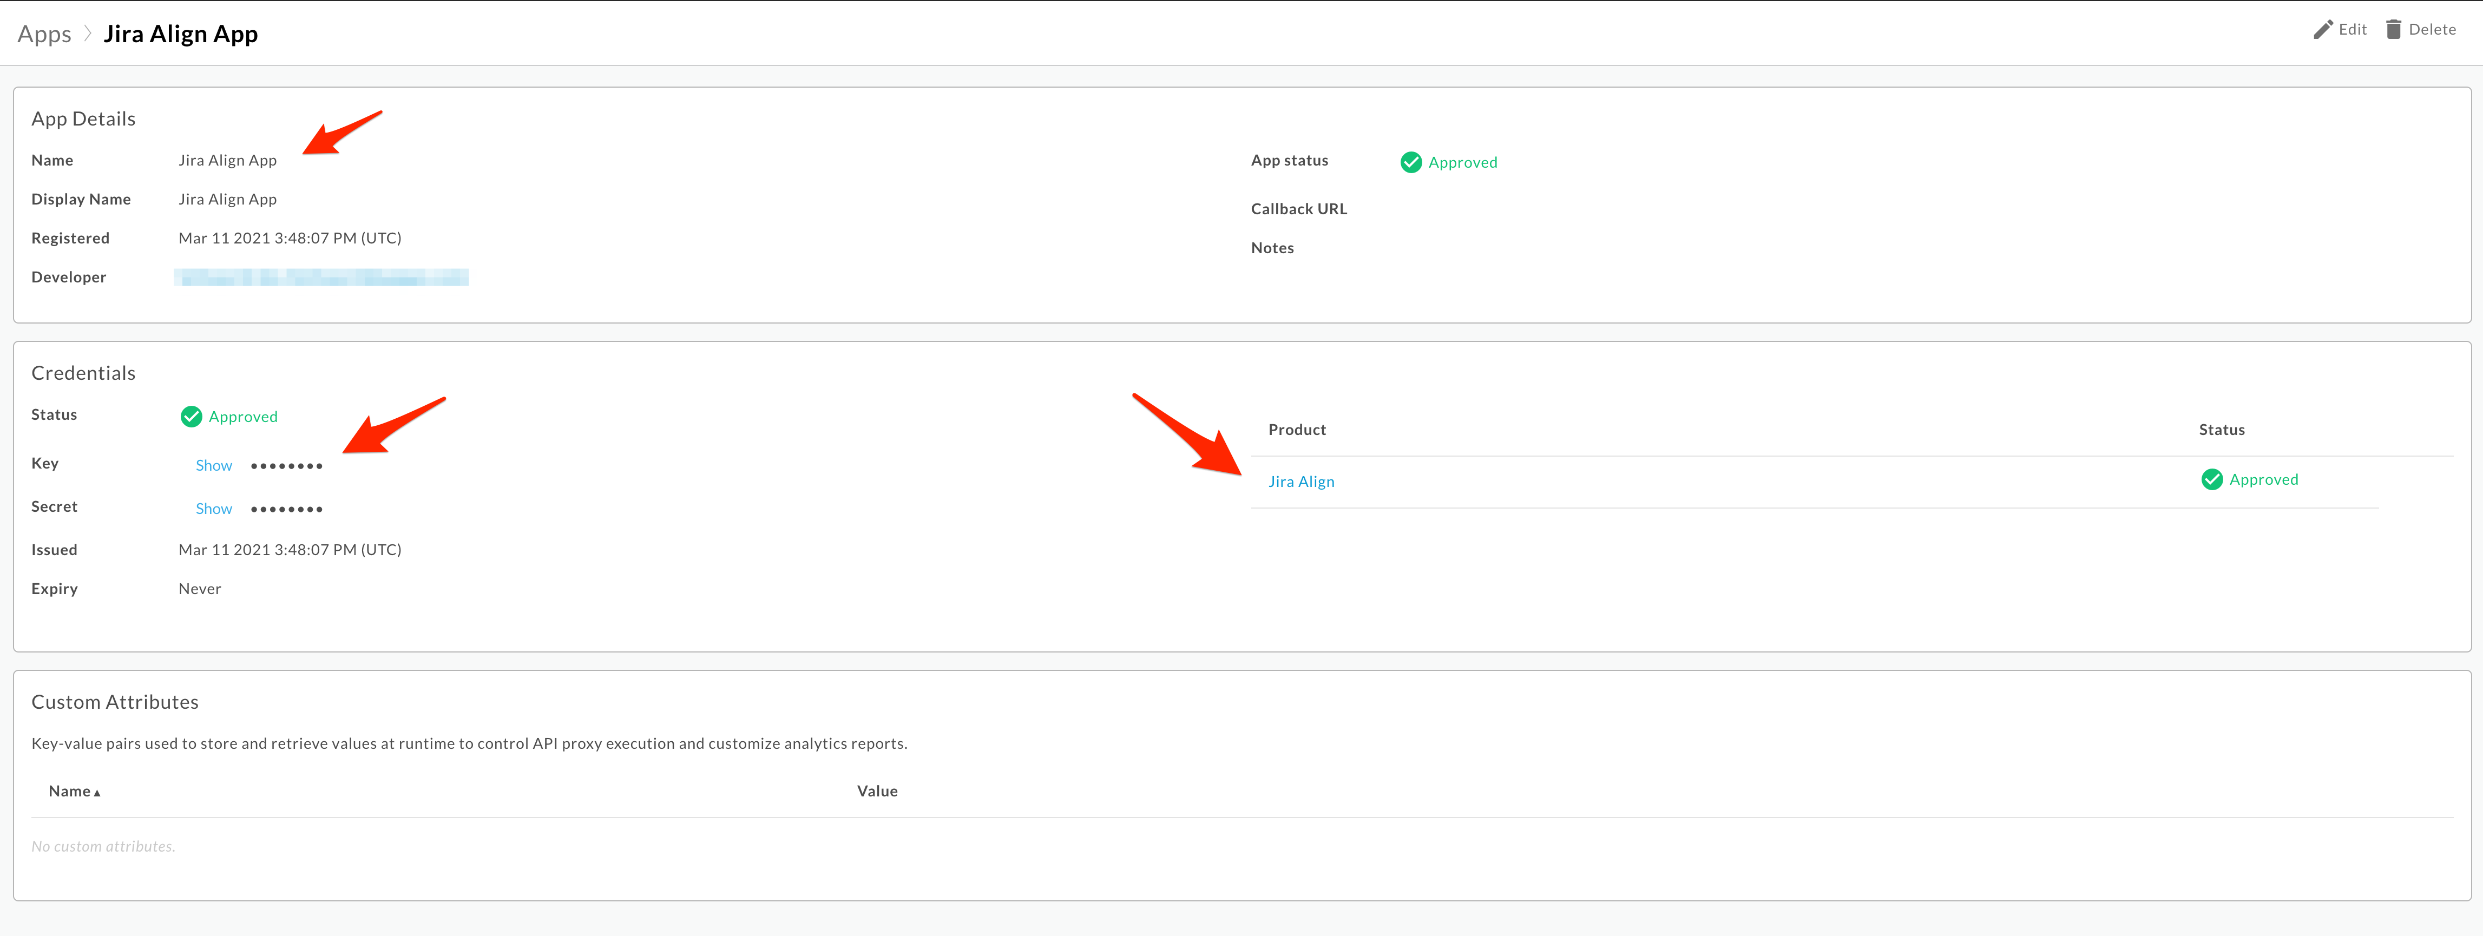This screenshot has height=936, width=2483.
Task: Sort custom attributes by Name column
Action: 74,792
